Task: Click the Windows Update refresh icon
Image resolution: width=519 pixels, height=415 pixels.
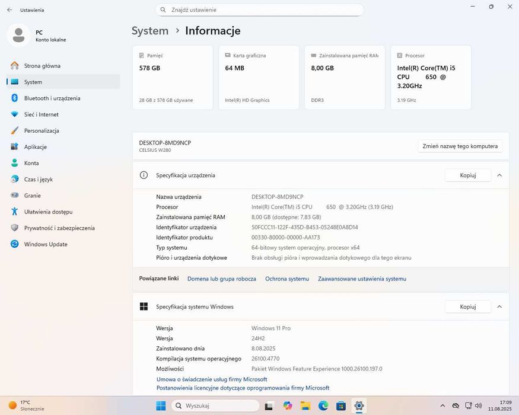Action: (15, 244)
